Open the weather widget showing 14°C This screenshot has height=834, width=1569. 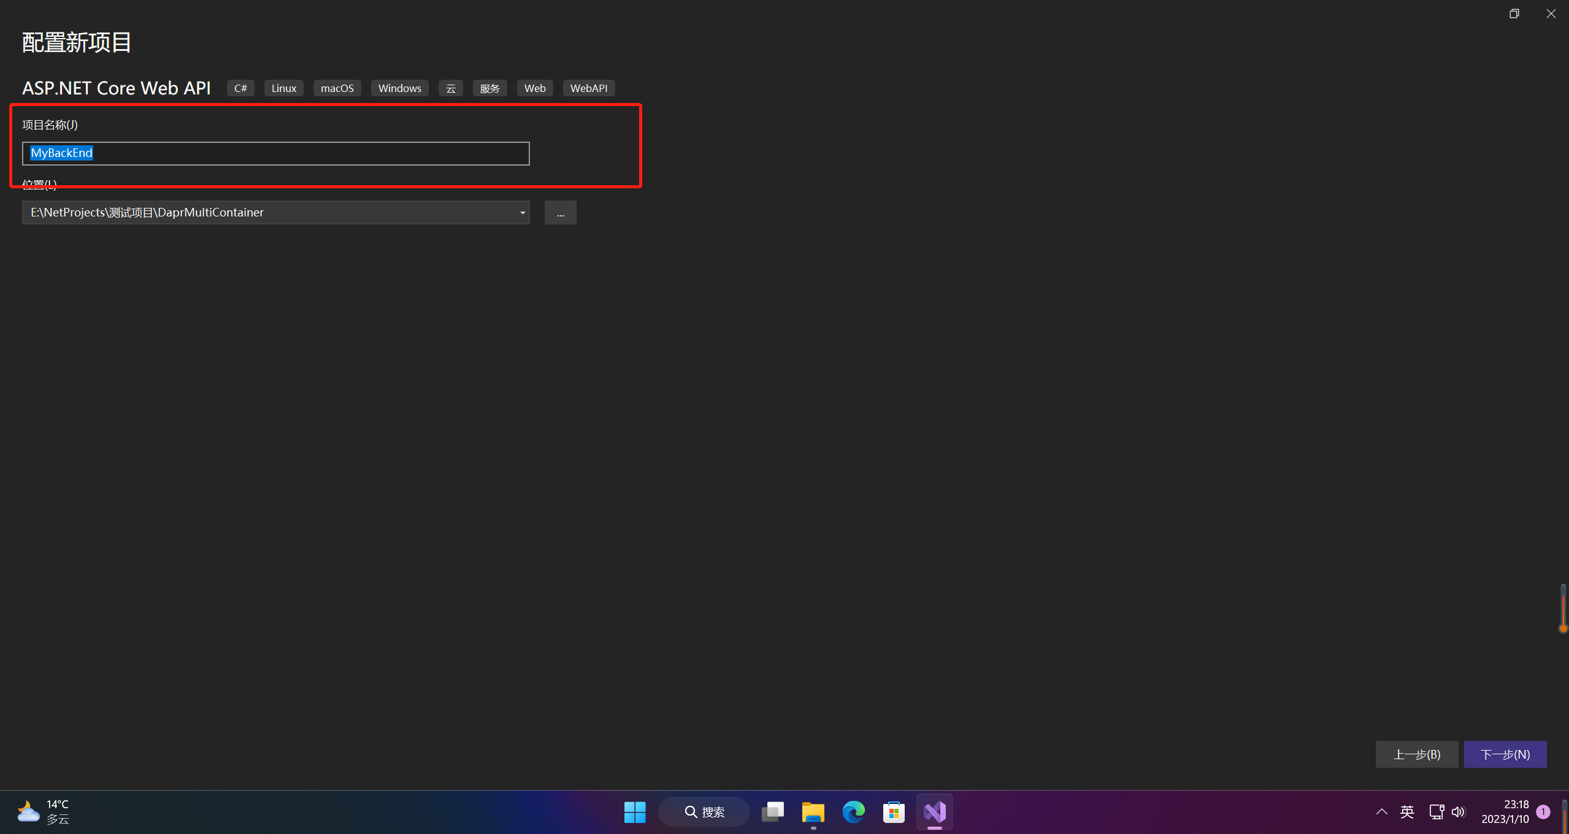pyautogui.click(x=44, y=812)
